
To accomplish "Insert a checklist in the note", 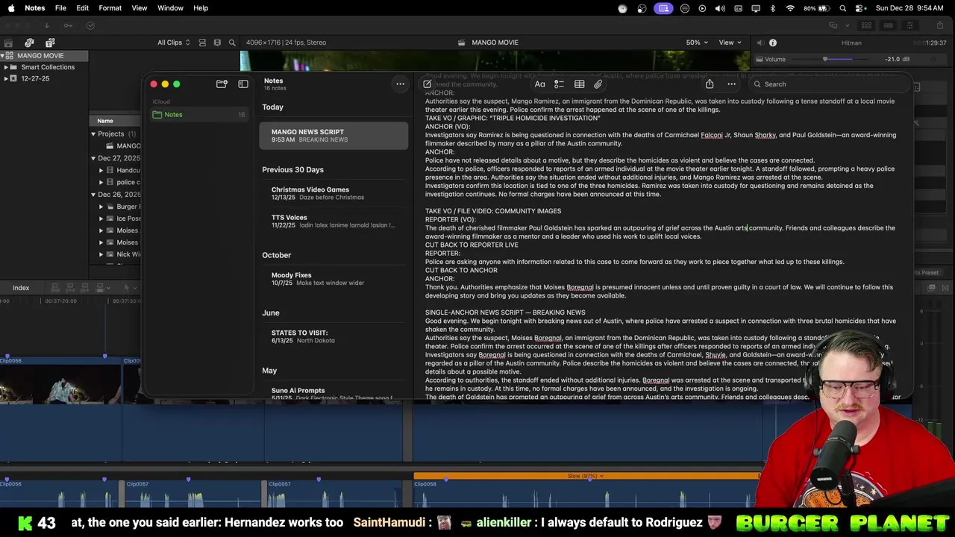I will (559, 84).
